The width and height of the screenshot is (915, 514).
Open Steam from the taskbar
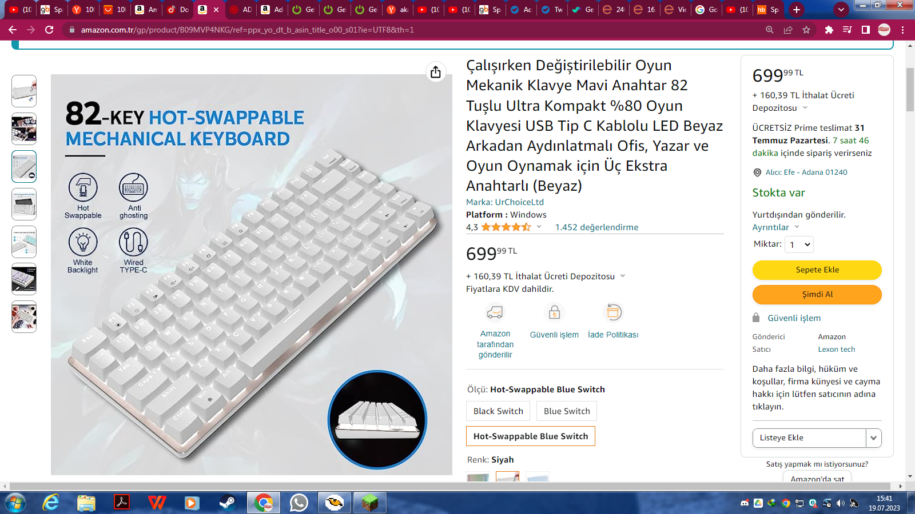[227, 503]
